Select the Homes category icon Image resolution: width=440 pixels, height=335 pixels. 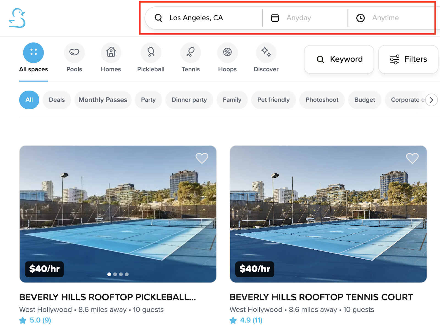click(x=111, y=52)
